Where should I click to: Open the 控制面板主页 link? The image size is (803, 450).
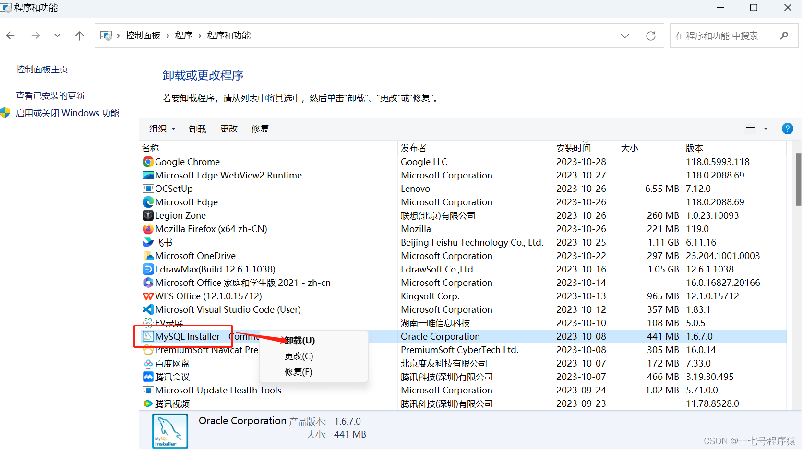(42, 70)
